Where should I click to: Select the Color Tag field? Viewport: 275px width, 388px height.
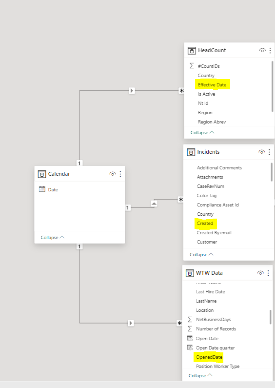207,196
